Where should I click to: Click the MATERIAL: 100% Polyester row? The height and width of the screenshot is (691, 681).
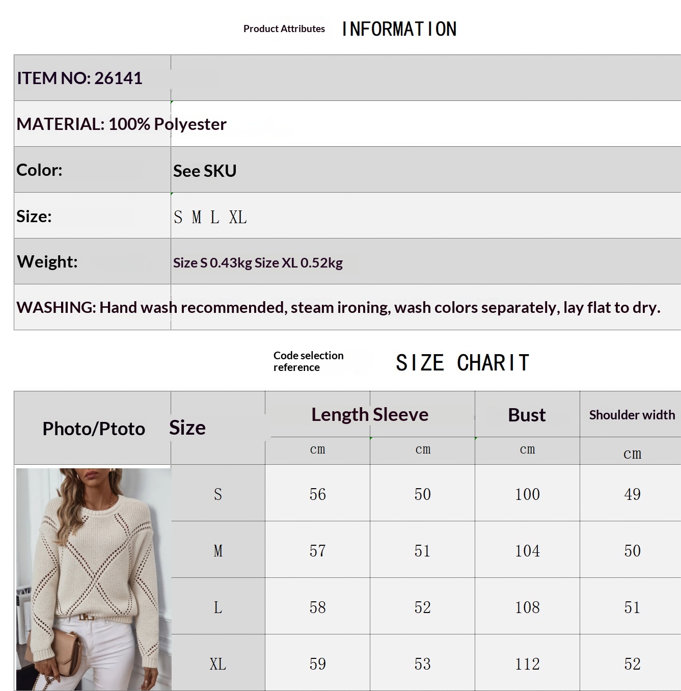point(347,124)
